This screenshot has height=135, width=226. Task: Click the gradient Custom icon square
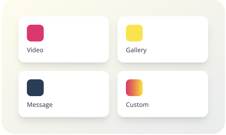tap(134, 88)
